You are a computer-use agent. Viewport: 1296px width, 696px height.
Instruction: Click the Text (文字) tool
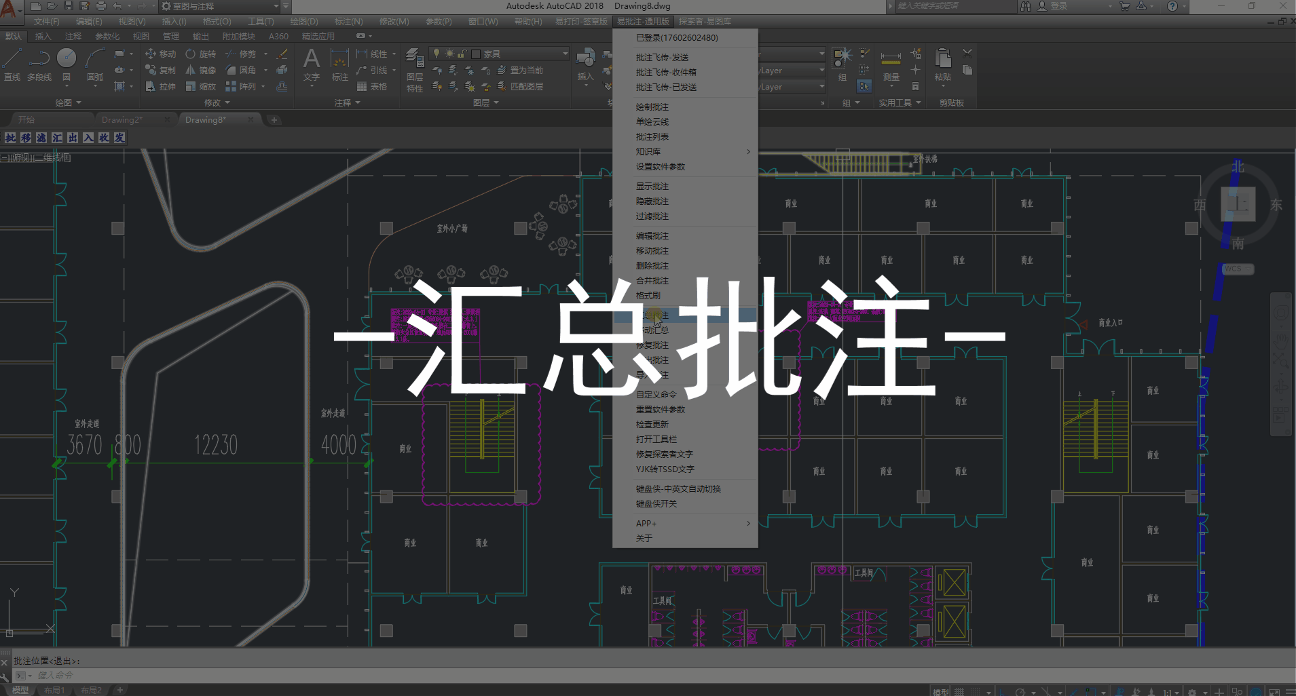312,65
